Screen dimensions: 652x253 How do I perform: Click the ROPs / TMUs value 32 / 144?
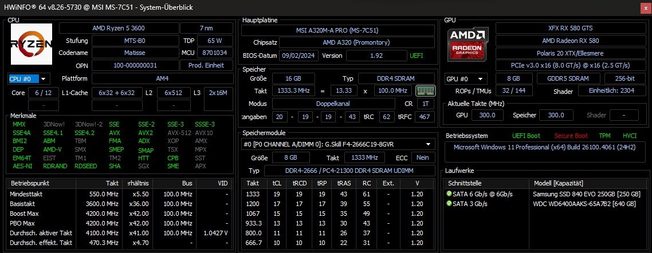tap(514, 91)
